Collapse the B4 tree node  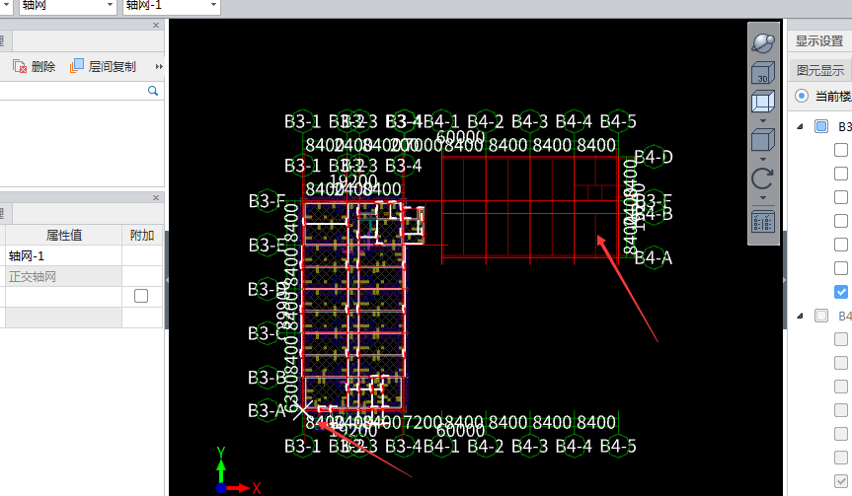[800, 316]
